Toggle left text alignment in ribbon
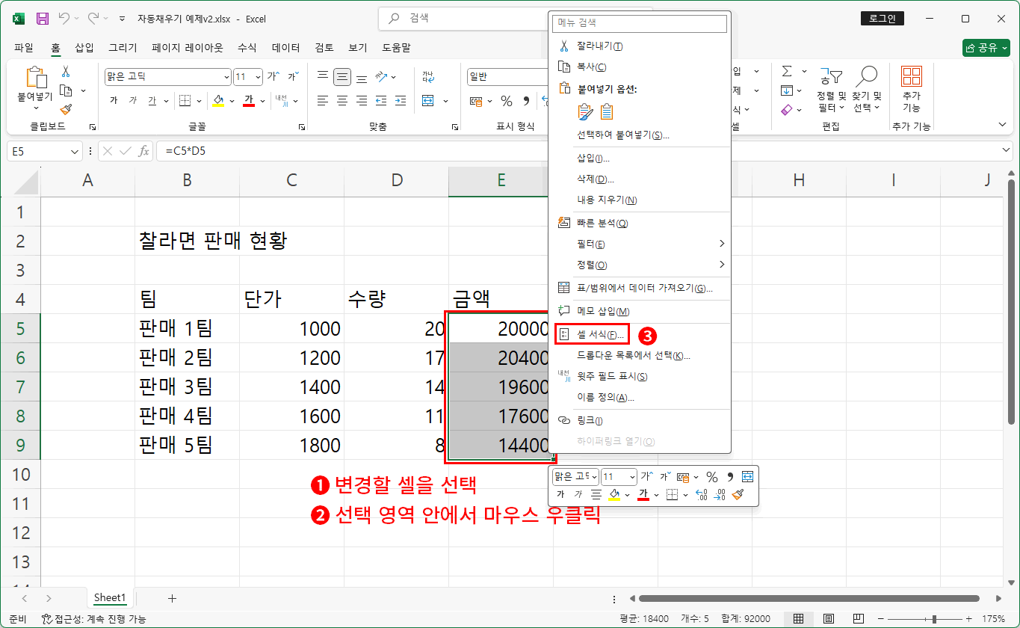Viewport: 1020px width, 628px height. [x=323, y=100]
